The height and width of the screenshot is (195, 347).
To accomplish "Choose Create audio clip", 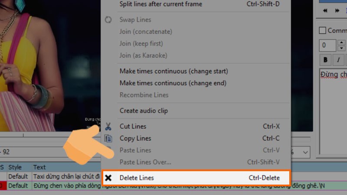I will click(x=144, y=110).
